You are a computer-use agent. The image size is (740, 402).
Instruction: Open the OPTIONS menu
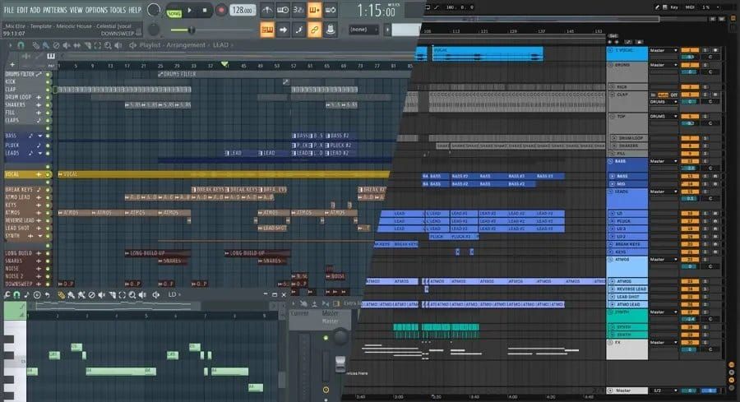click(96, 10)
